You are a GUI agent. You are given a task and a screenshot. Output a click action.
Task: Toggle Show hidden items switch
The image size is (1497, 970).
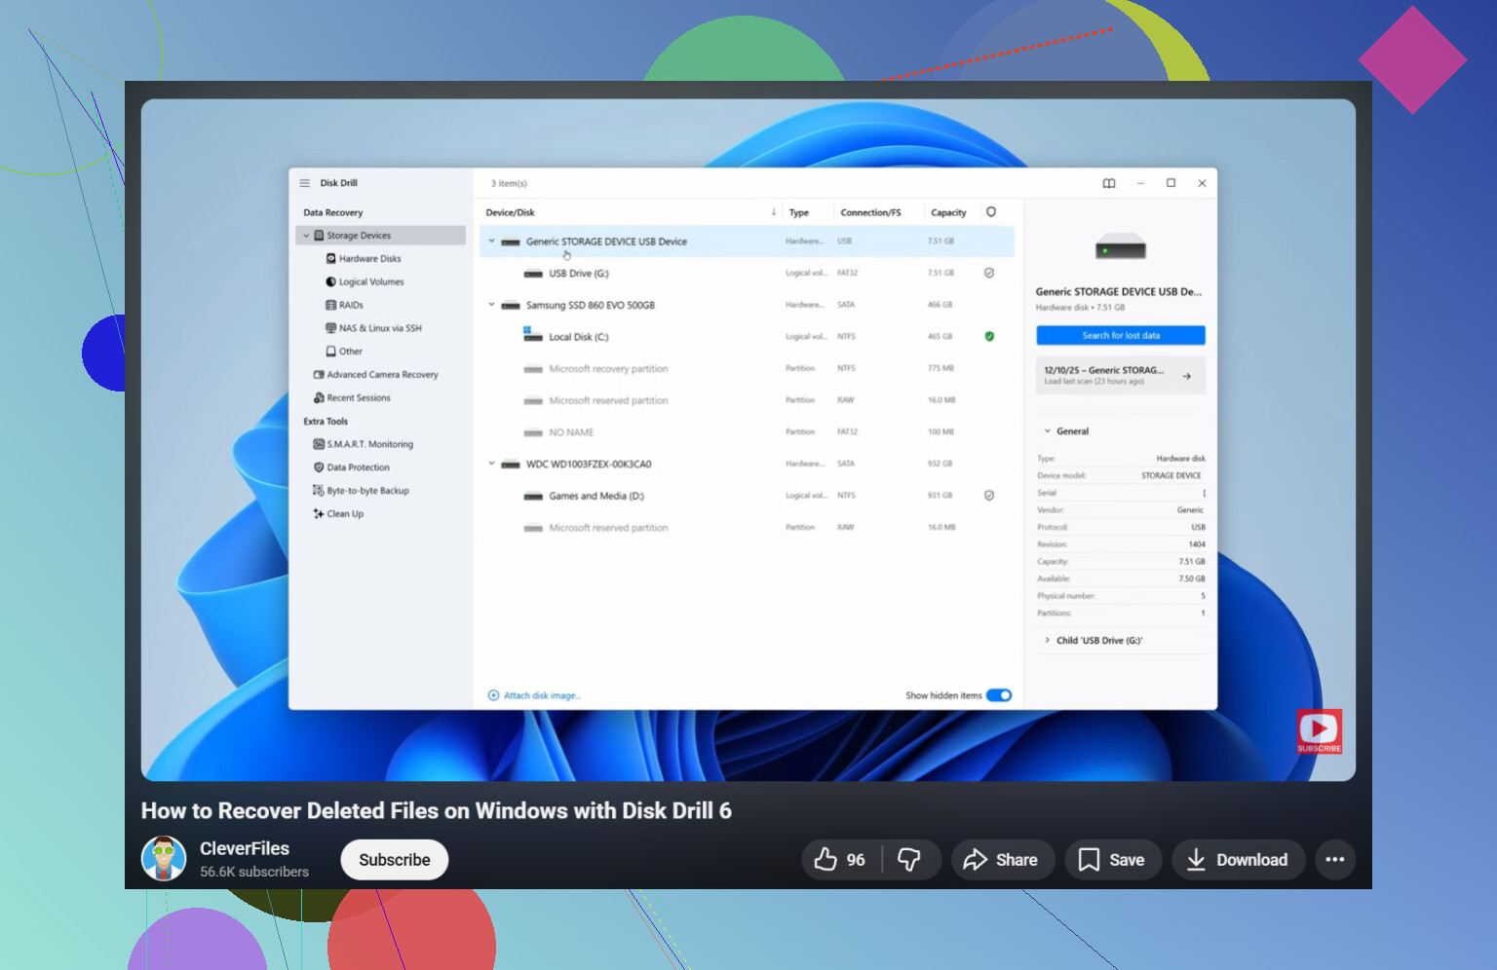tap(999, 695)
